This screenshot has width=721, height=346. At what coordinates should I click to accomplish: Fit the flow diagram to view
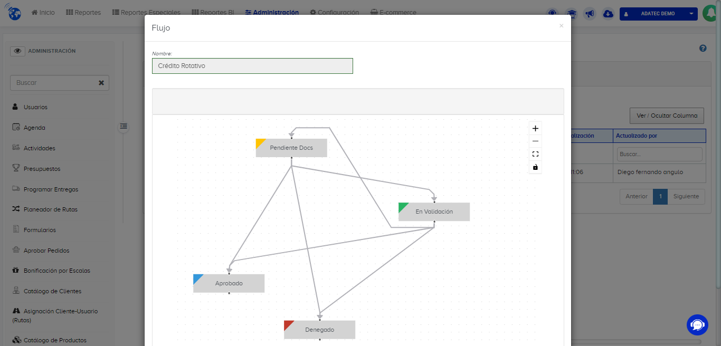click(x=535, y=153)
